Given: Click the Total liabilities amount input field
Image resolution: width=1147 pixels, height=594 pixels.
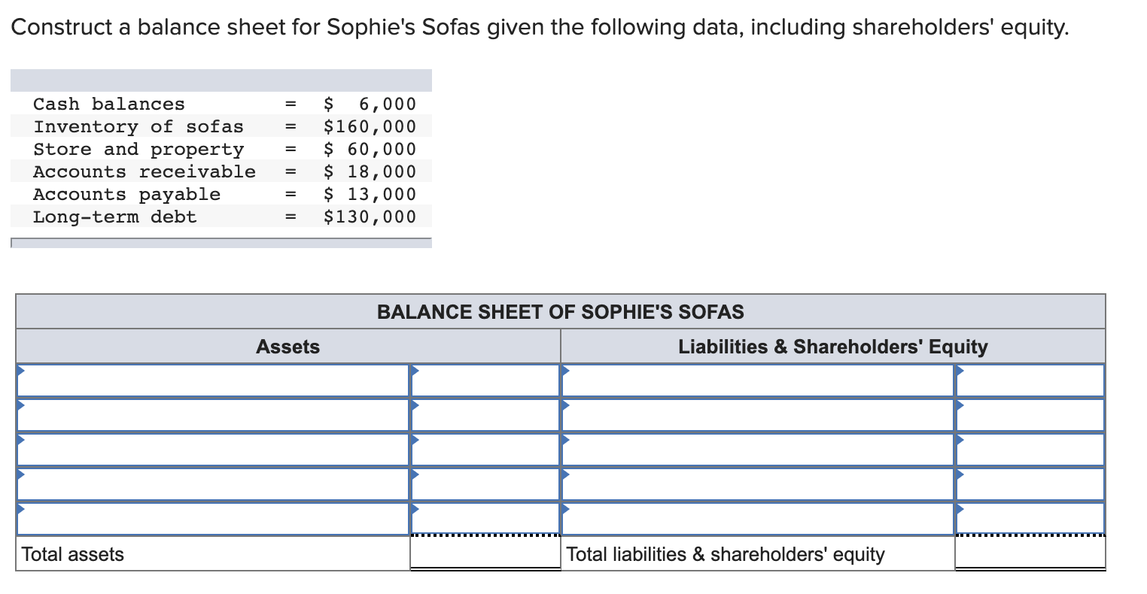Looking at the screenshot, I should point(1030,554).
